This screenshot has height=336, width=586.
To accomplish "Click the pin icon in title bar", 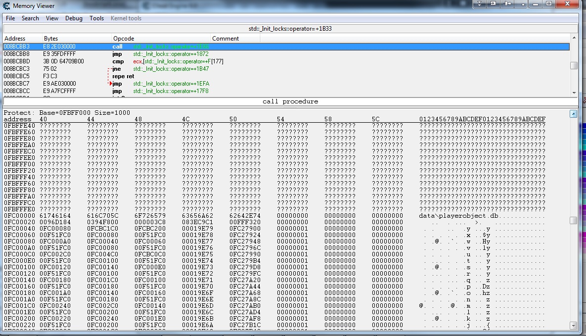I will tap(508, 4).
